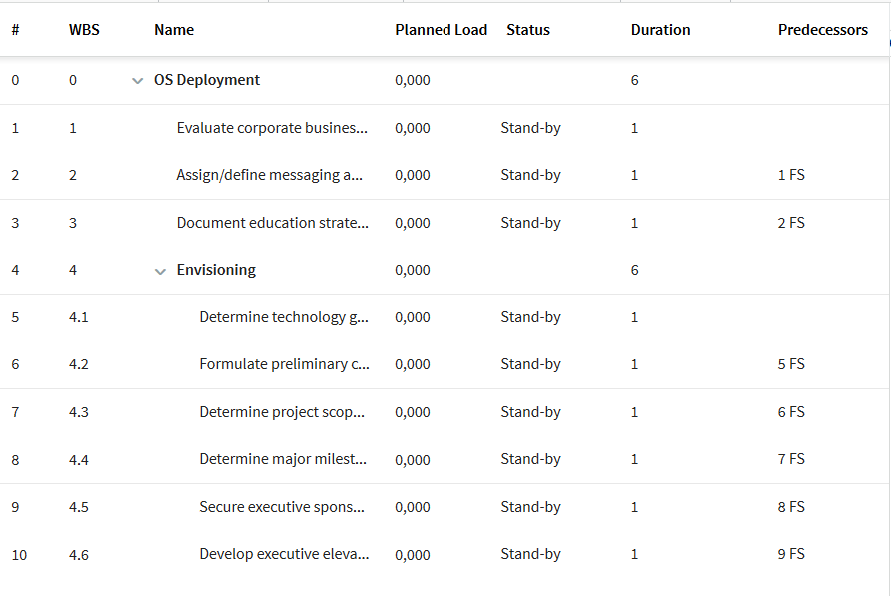Screen dimensions: 891x596
Task: Select the Determine technology task
Action: (x=284, y=317)
